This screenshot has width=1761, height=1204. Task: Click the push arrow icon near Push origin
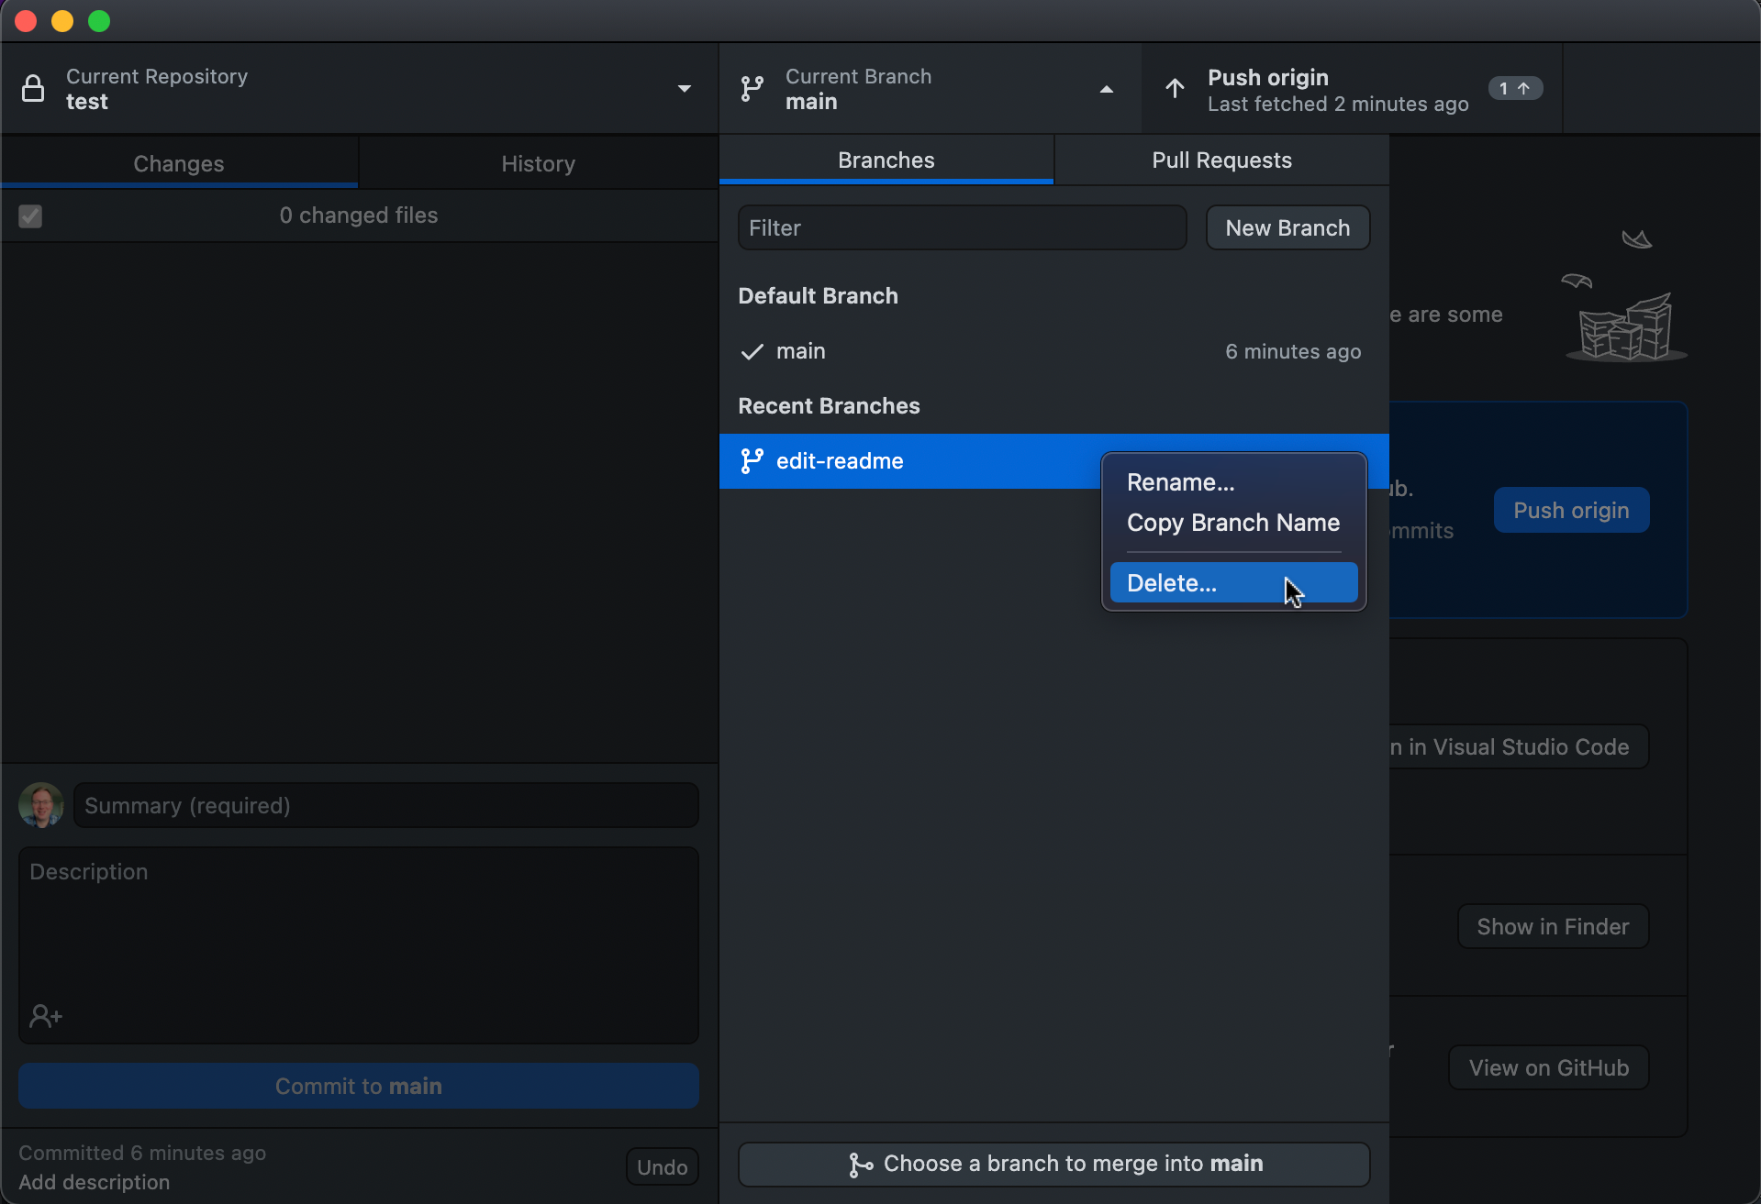(1174, 88)
